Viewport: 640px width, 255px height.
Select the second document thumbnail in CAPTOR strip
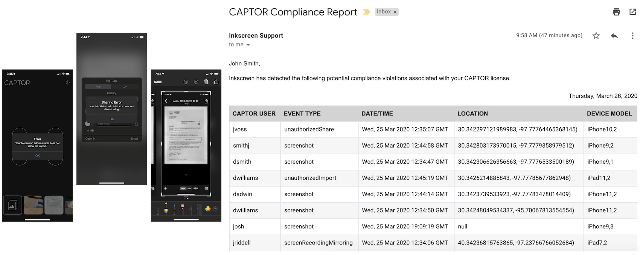click(x=54, y=205)
